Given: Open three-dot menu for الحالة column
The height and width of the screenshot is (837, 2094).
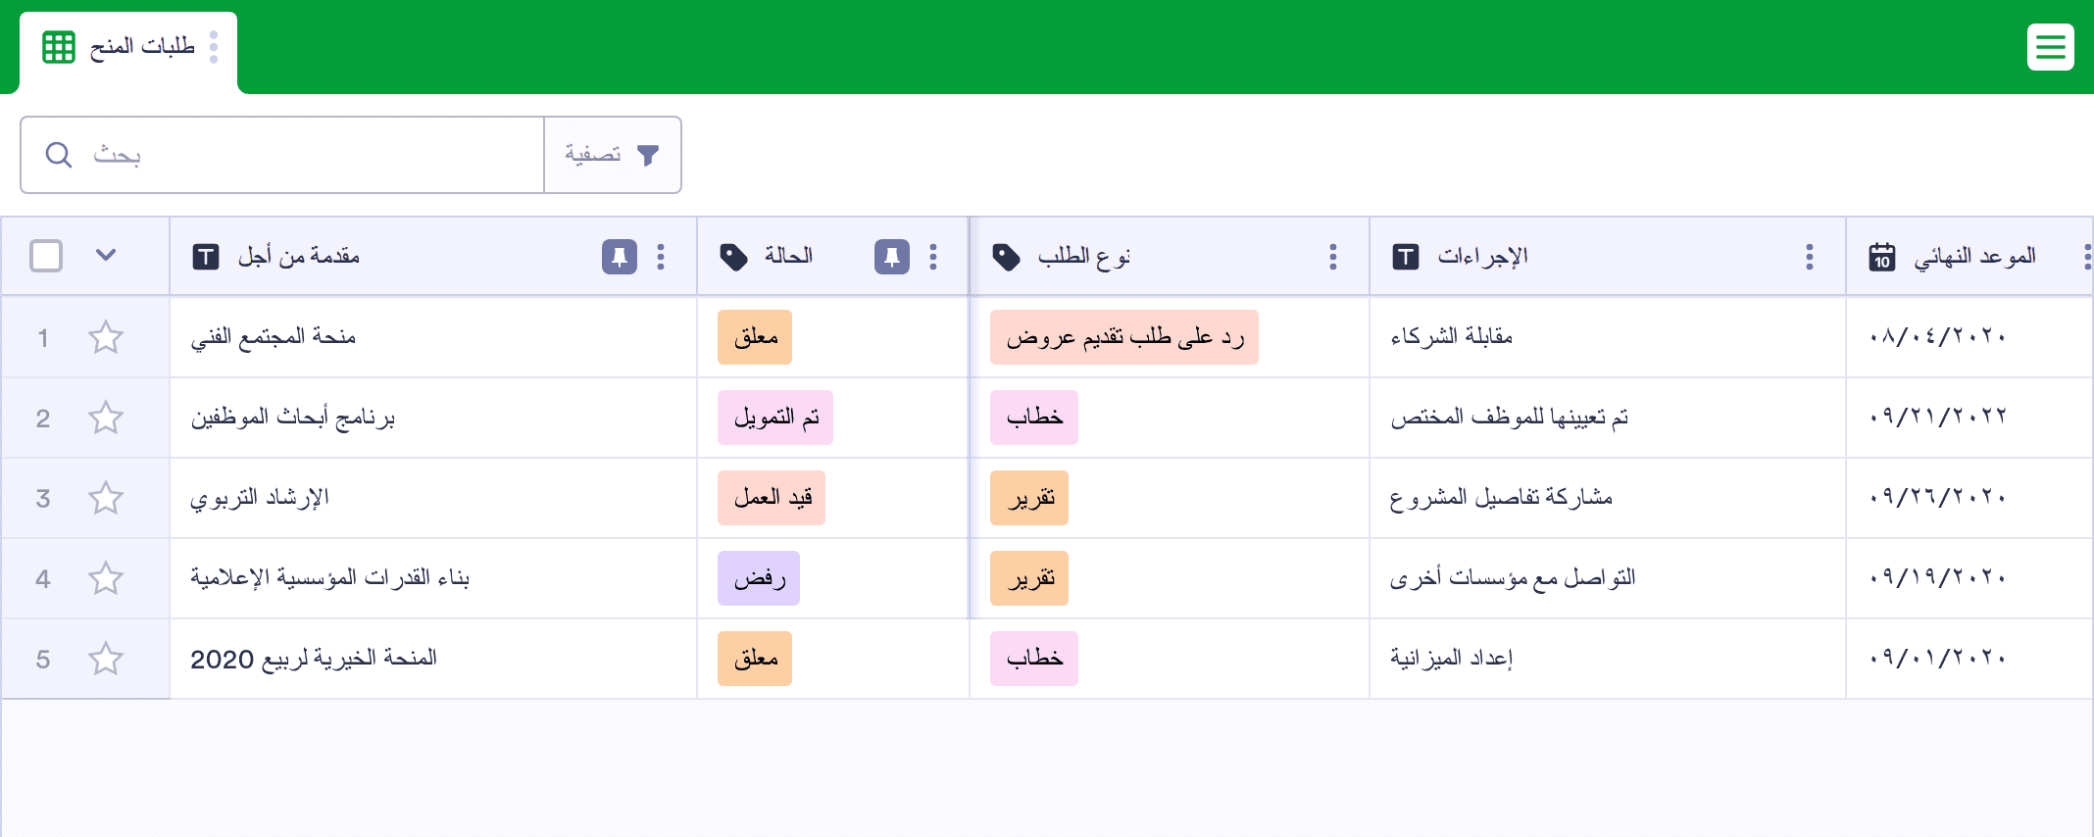Looking at the screenshot, I should coord(932,257).
